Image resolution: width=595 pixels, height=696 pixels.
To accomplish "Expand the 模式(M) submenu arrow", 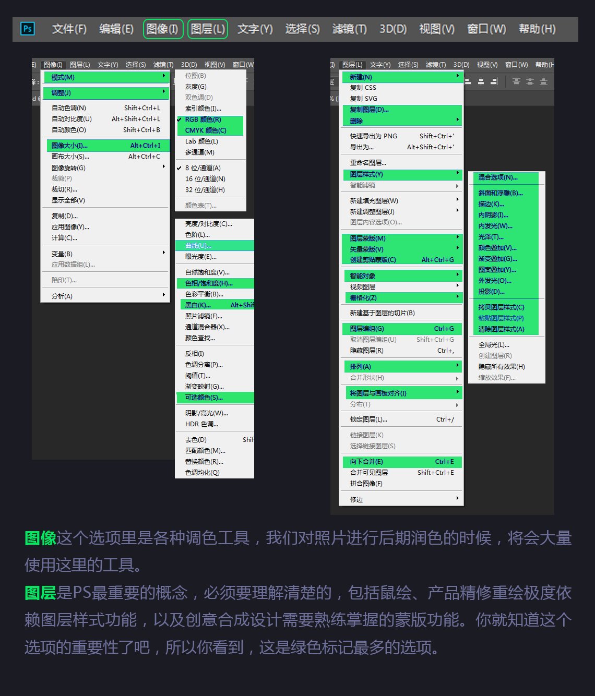I will tap(164, 76).
